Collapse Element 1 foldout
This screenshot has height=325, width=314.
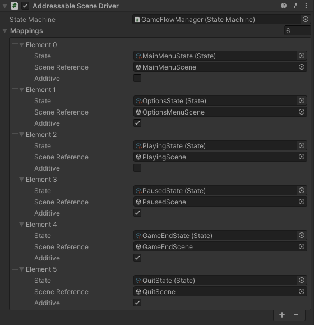[21, 90]
